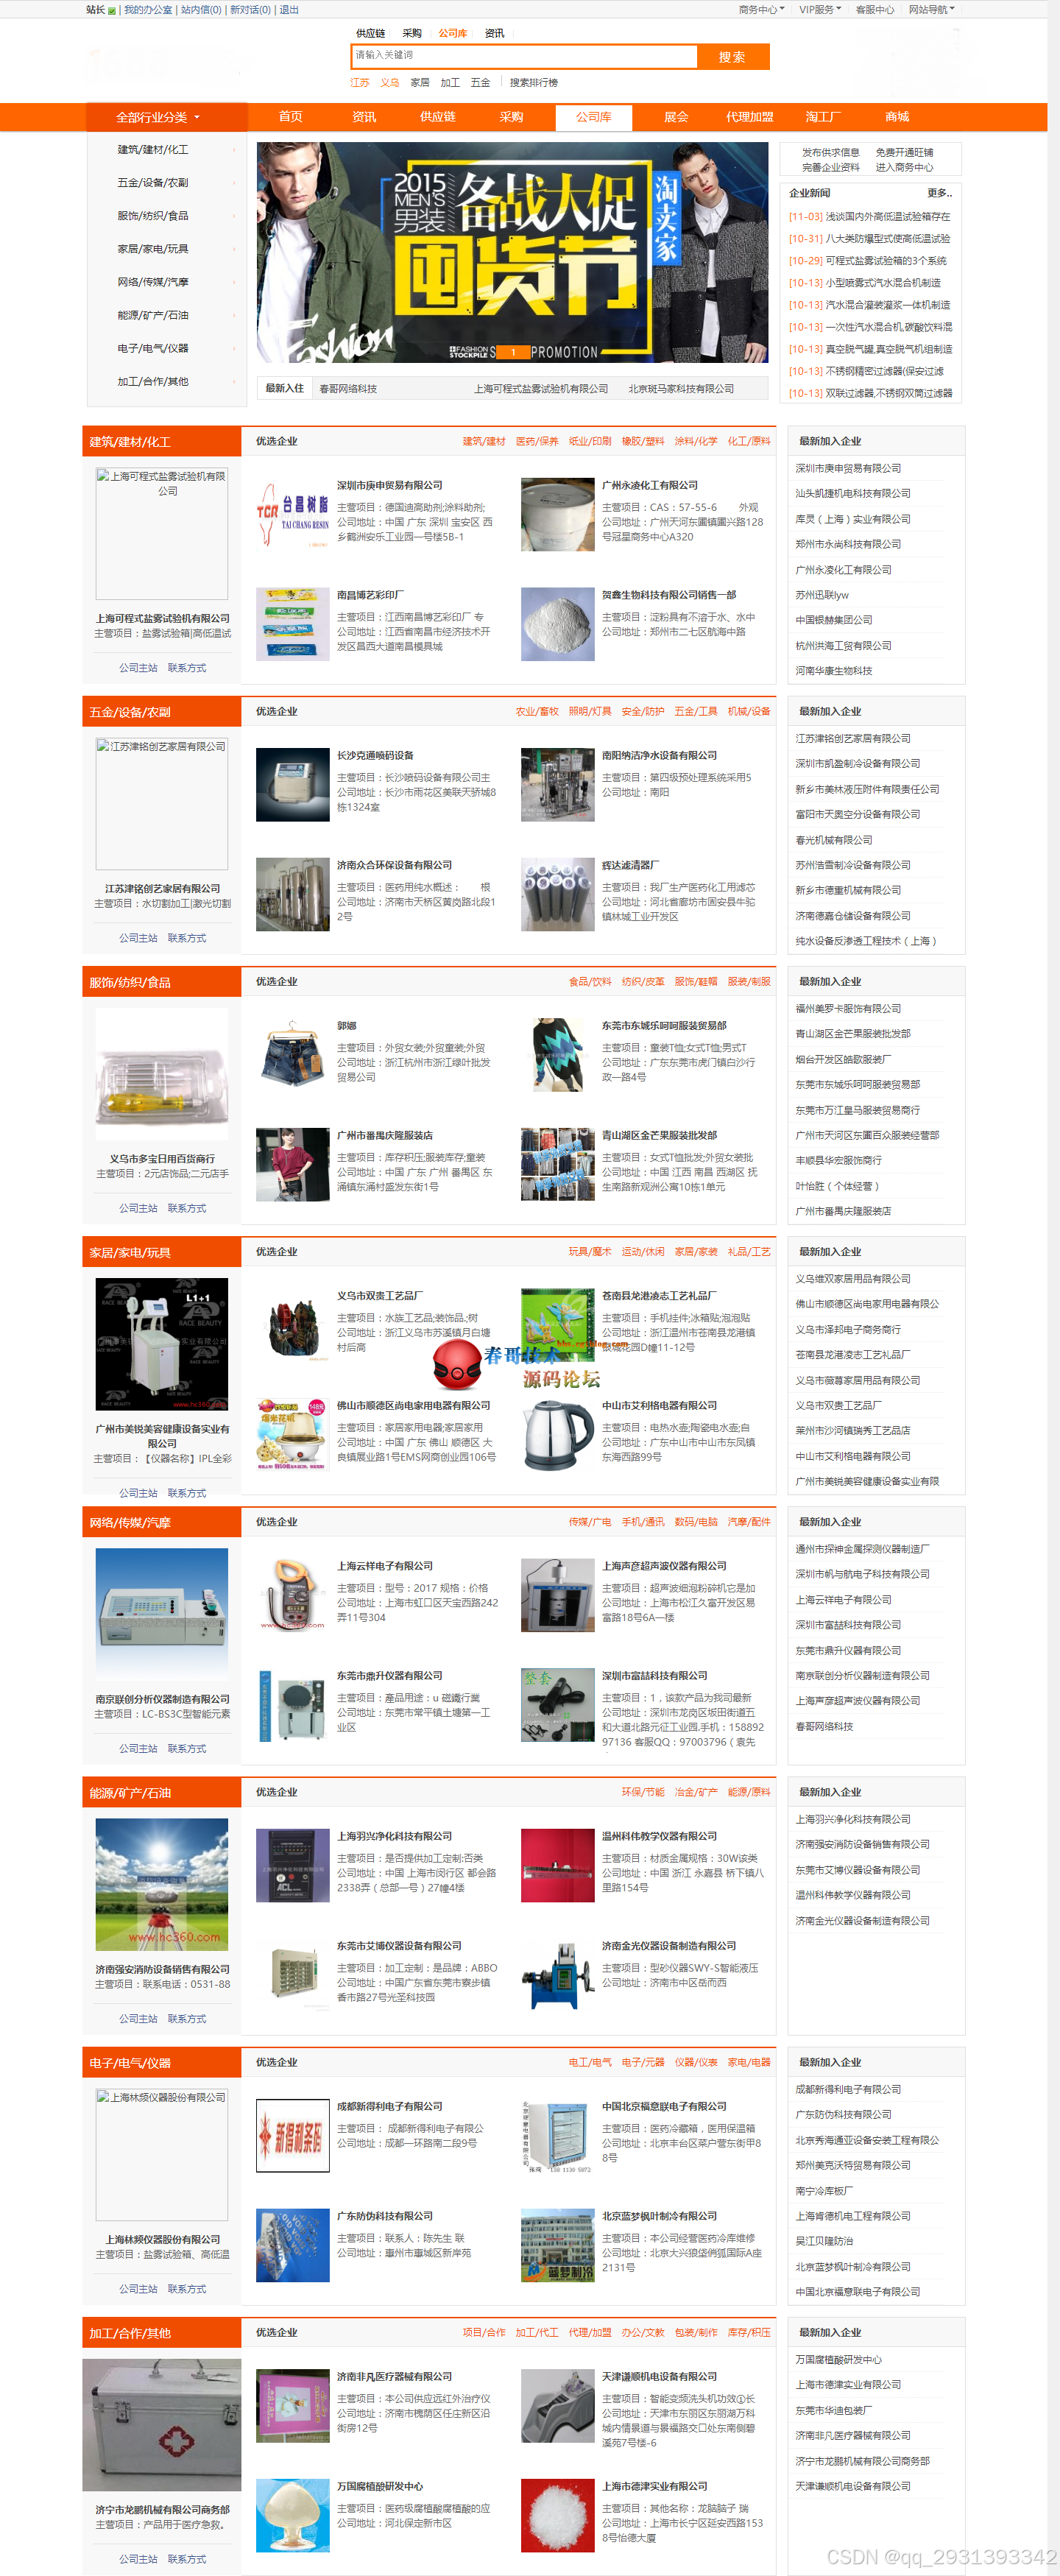Expand the 建筑/建材/化工 sidebar arrow
Viewport: 1060px width, 2576px height.
pos(234,150)
